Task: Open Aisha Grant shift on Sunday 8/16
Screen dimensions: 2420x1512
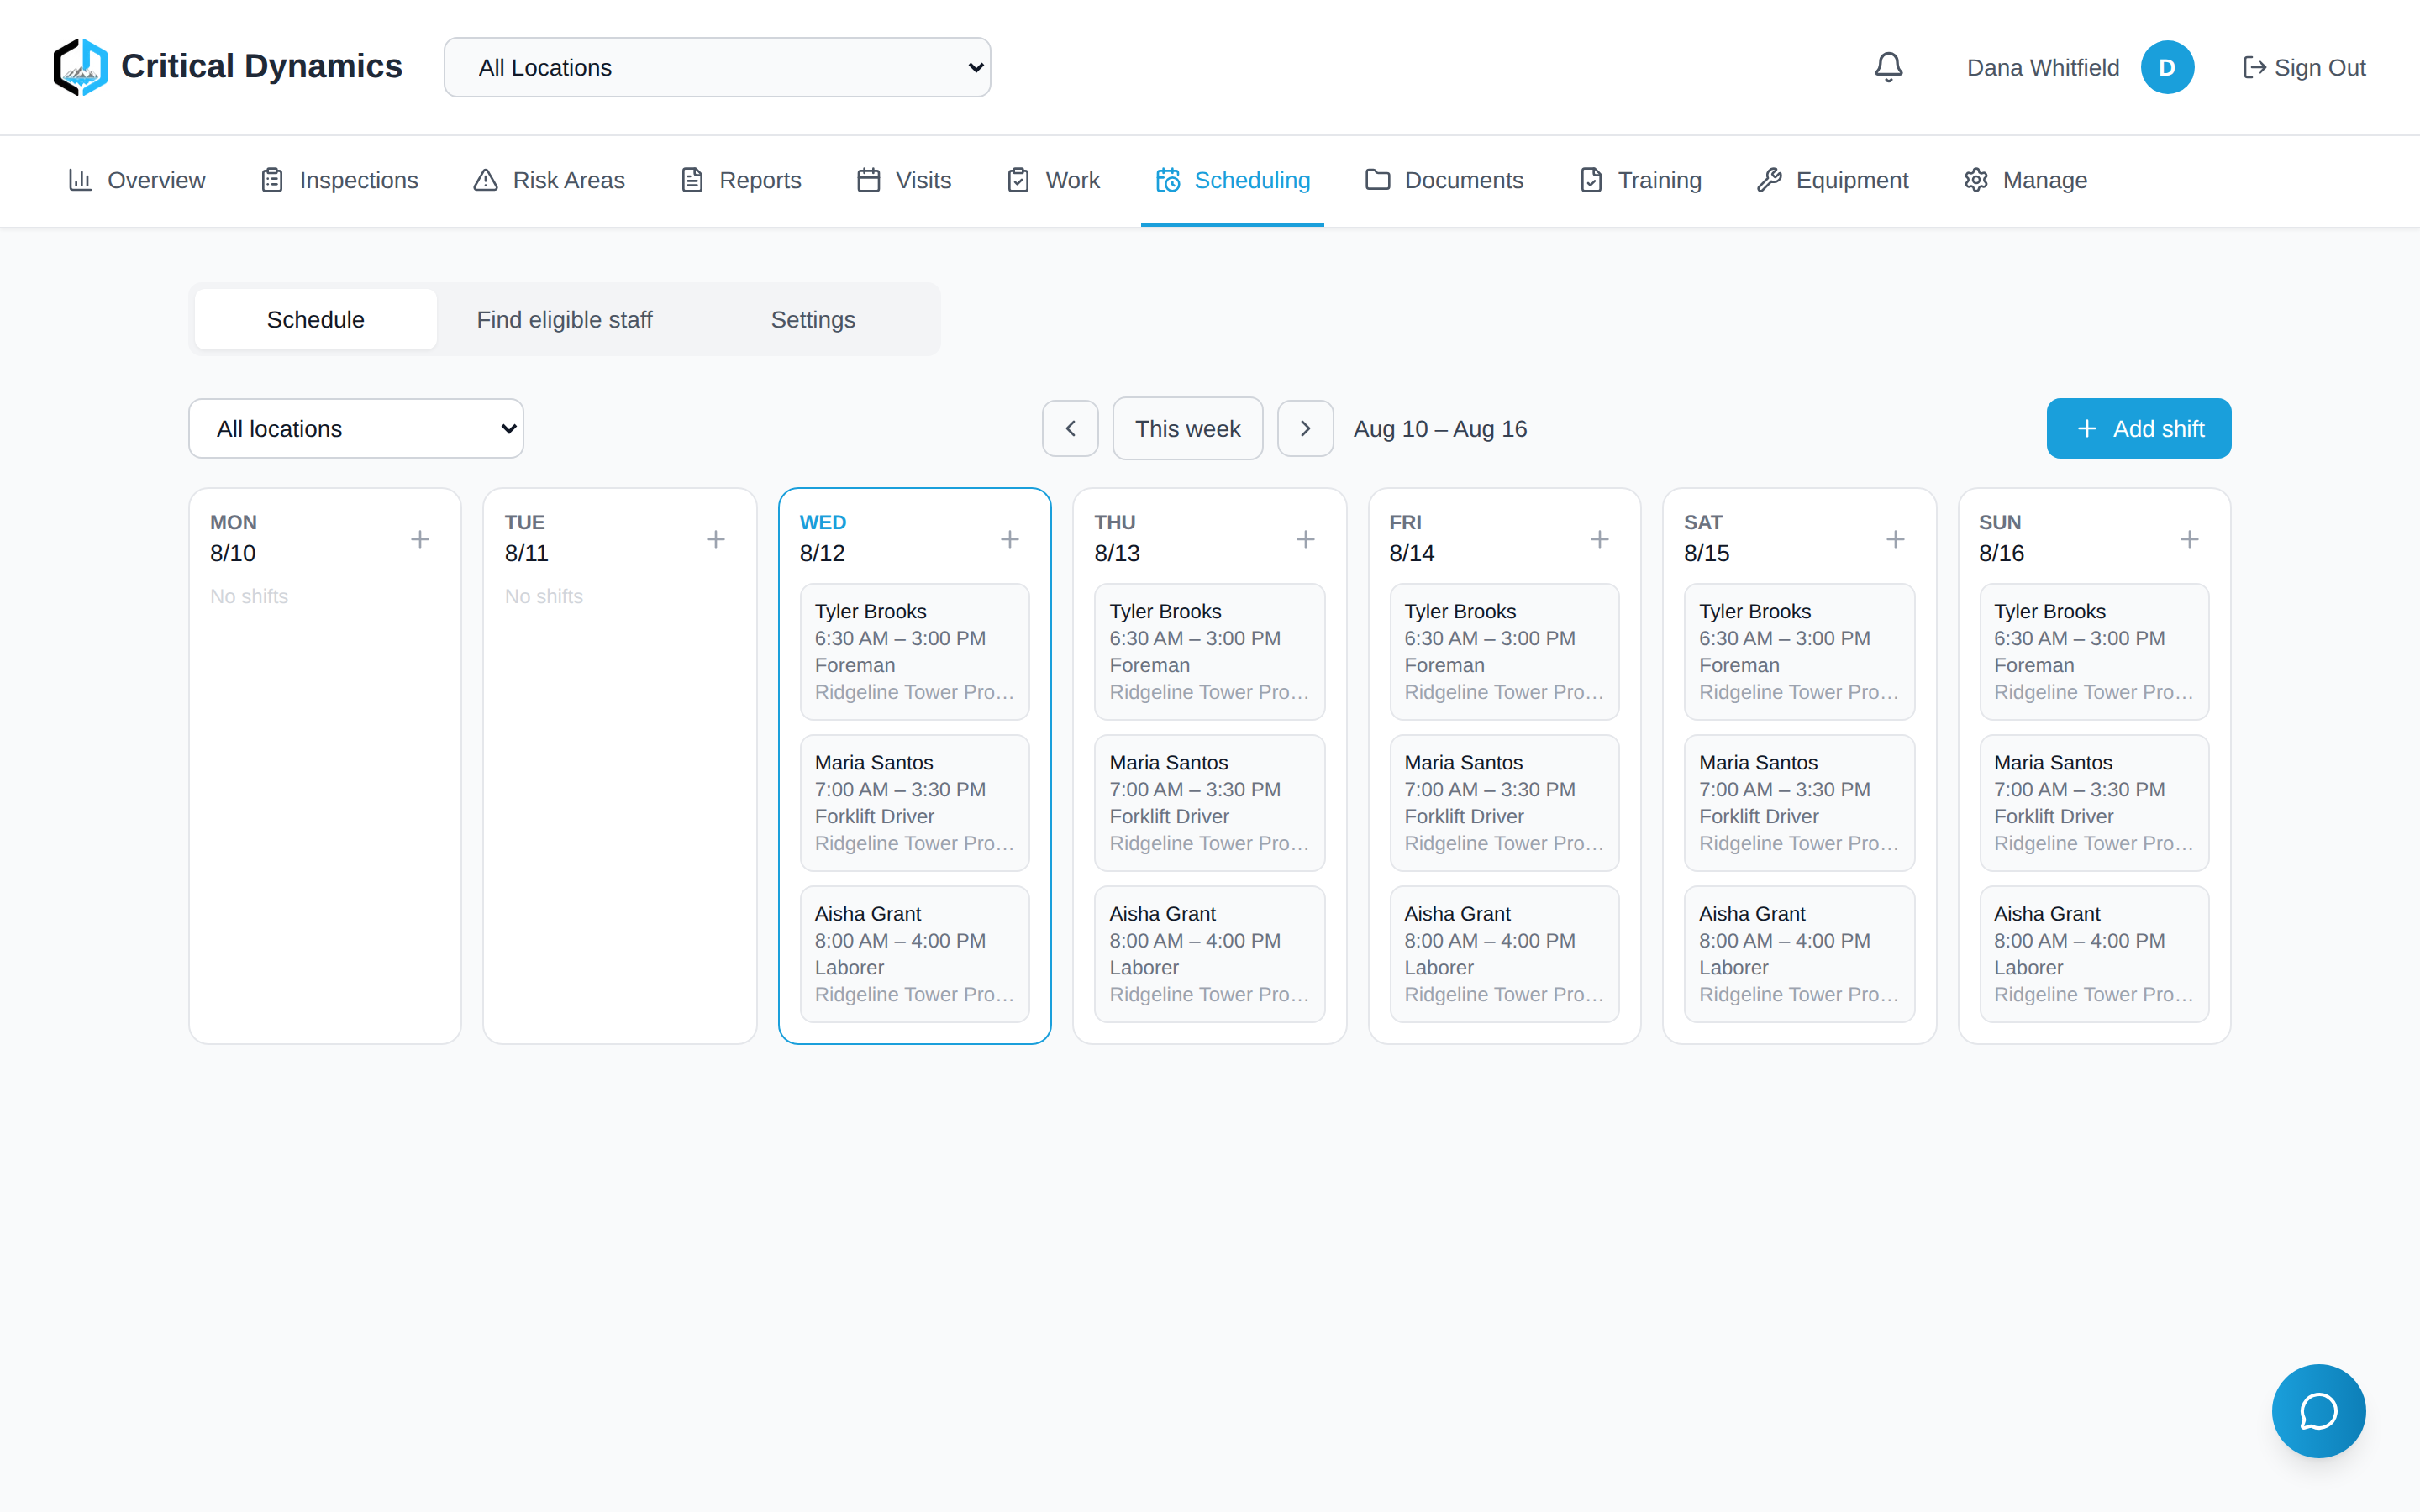Action: [2094, 954]
